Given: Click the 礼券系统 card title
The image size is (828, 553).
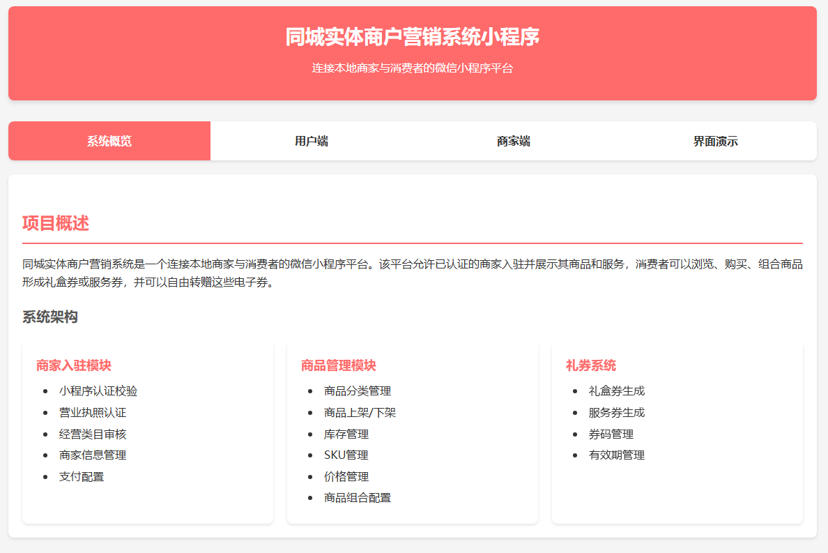Looking at the screenshot, I should click(x=591, y=365).
